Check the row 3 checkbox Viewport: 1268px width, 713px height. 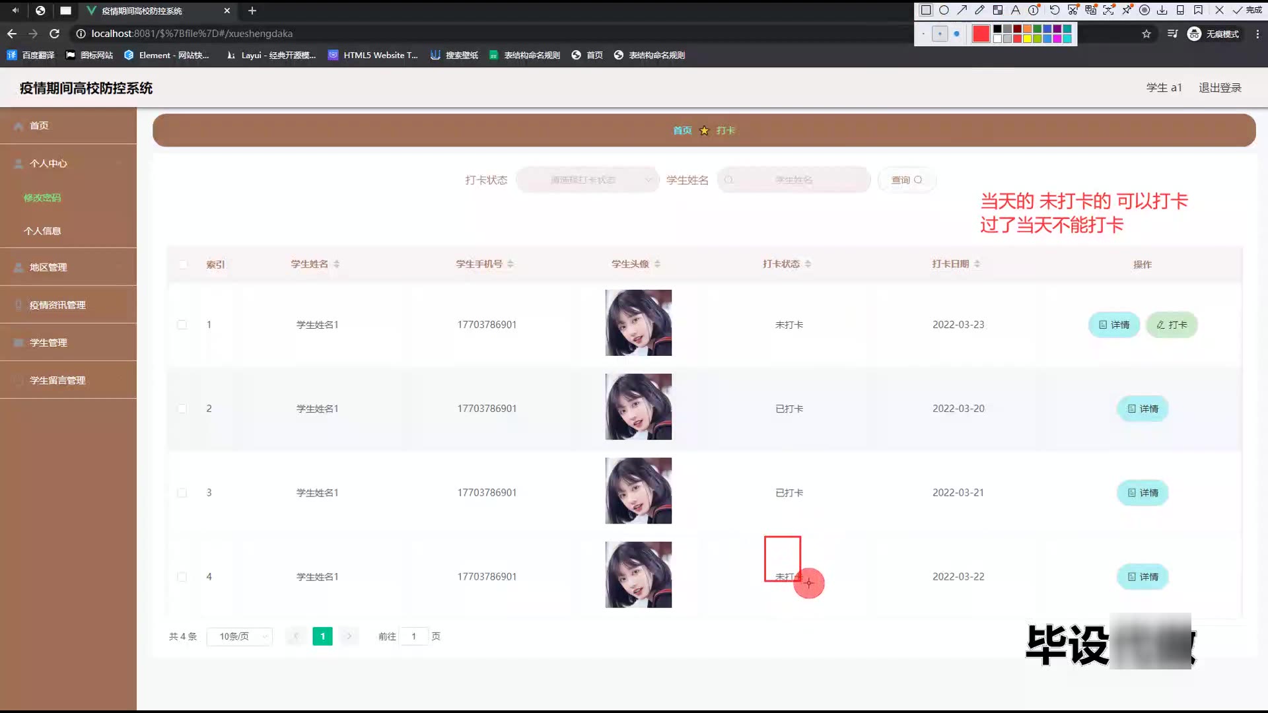coord(182,493)
